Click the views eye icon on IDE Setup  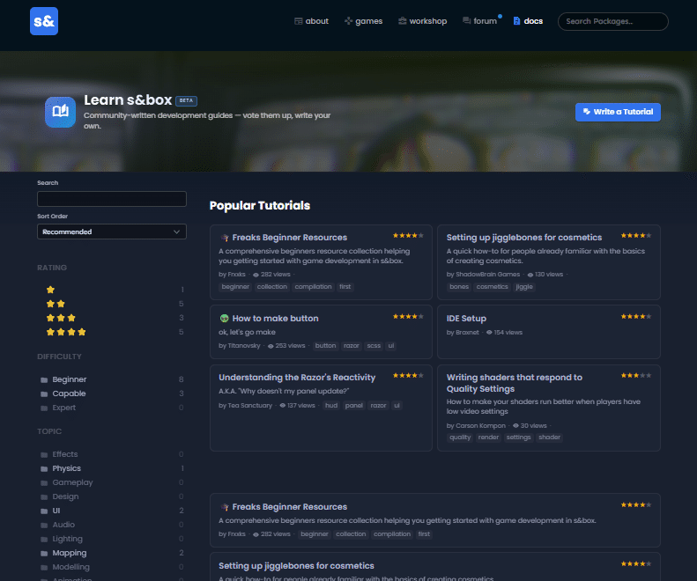click(489, 332)
